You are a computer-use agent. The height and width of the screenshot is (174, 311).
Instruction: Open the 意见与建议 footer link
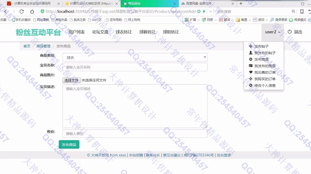(x=172, y=155)
